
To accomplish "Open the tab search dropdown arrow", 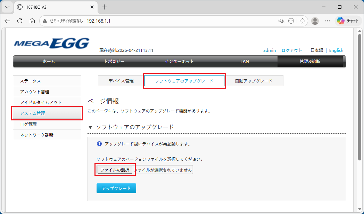I will point(7,7).
